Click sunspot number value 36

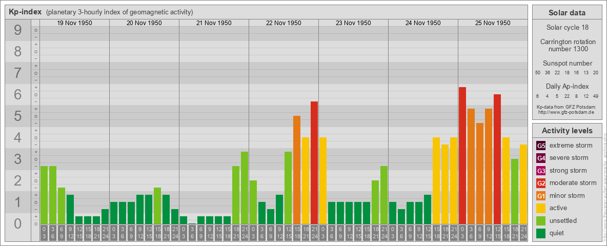(x=548, y=73)
